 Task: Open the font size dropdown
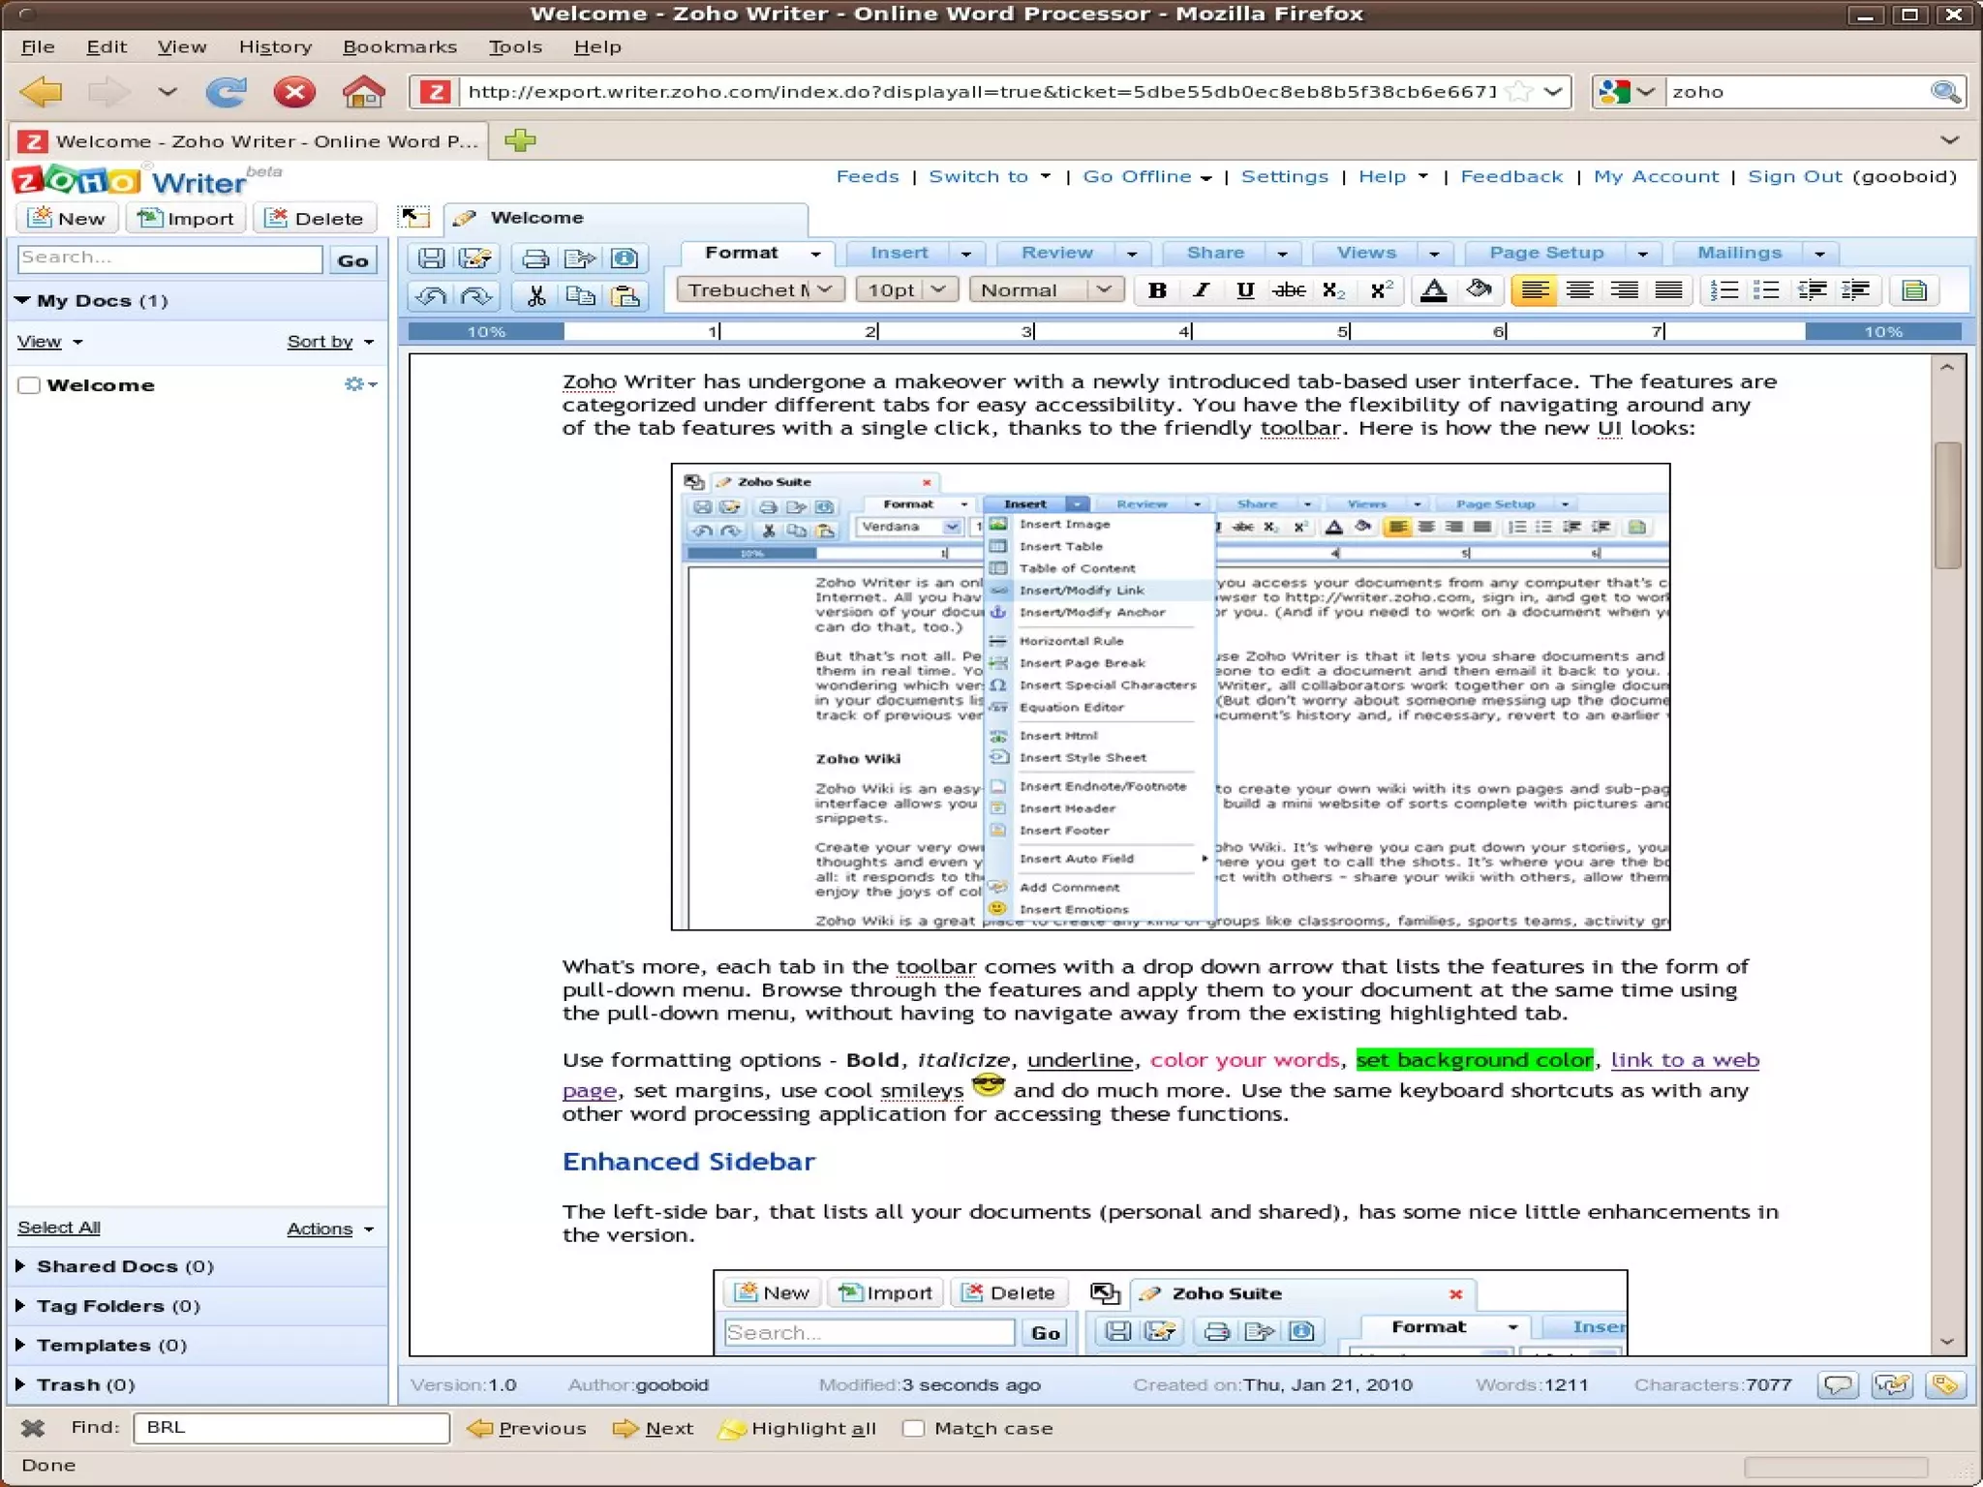coord(907,289)
